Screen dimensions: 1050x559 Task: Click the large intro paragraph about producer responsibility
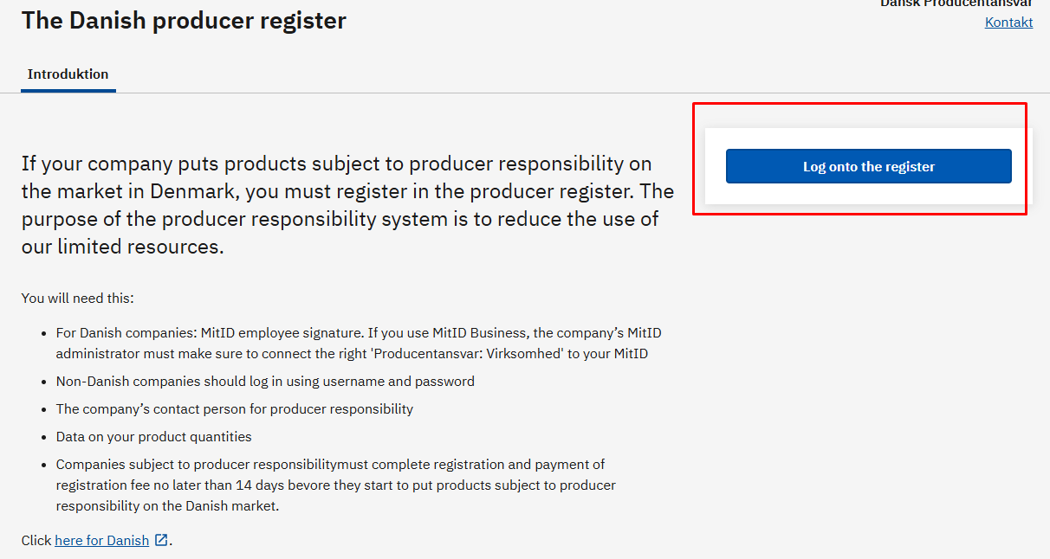(347, 205)
